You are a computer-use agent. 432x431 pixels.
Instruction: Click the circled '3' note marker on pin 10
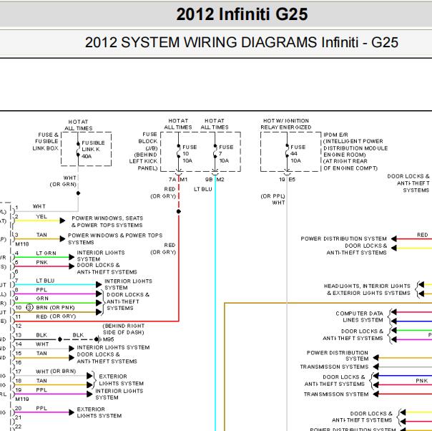pos(29,307)
